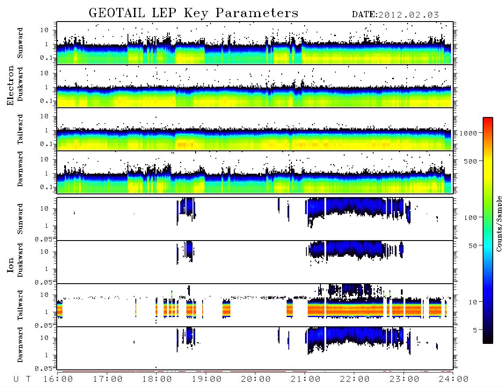Image resolution: width=502 pixels, height=387 pixels.
Task: Click the Electron Dawnward spectrogram panel
Action: pos(255,172)
